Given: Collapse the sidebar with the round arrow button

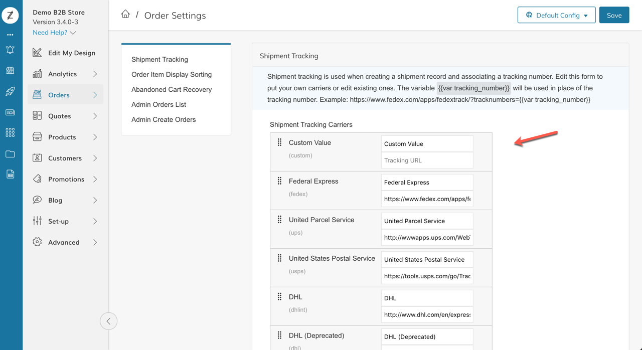Looking at the screenshot, I should pos(109,321).
